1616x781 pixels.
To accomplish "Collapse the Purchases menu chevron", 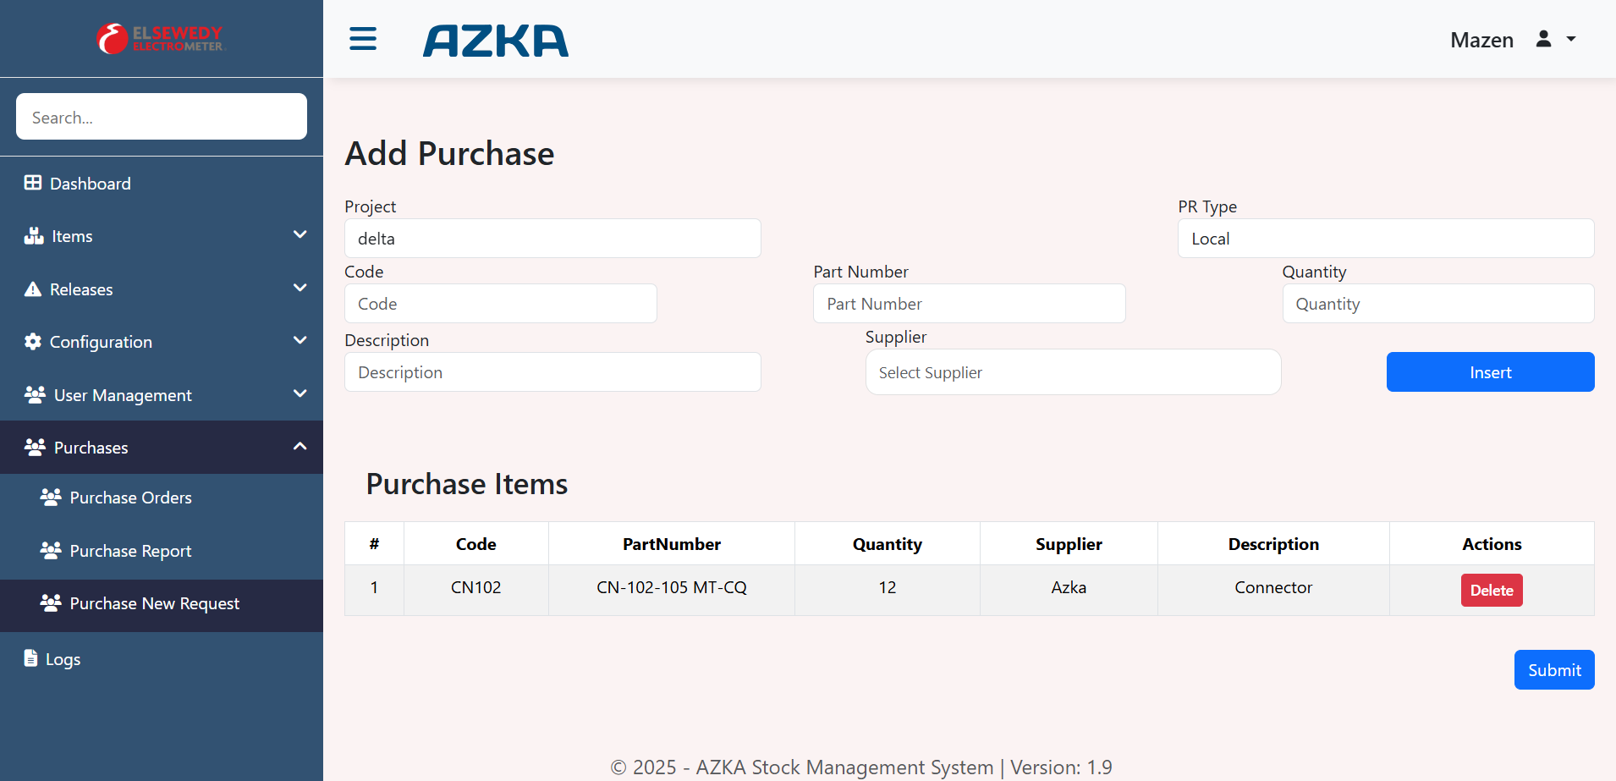I will tap(300, 446).
